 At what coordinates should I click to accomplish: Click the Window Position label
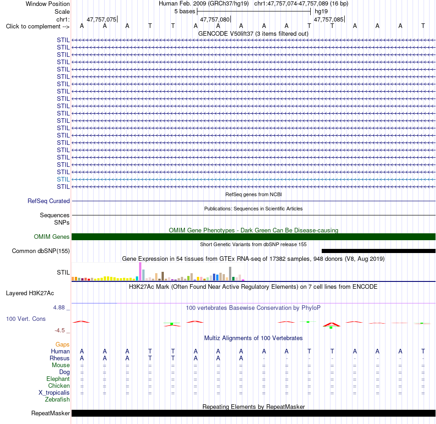[x=48, y=4]
